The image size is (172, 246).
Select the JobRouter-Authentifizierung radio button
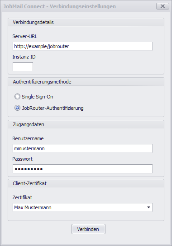coord(17,108)
